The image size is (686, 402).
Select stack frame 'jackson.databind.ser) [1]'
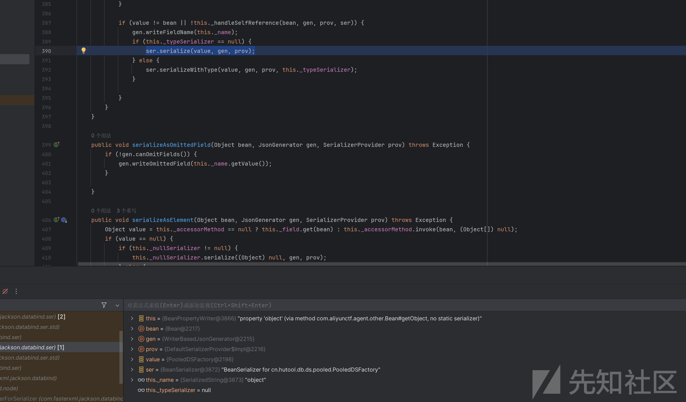pyautogui.click(x=60, y=347)
